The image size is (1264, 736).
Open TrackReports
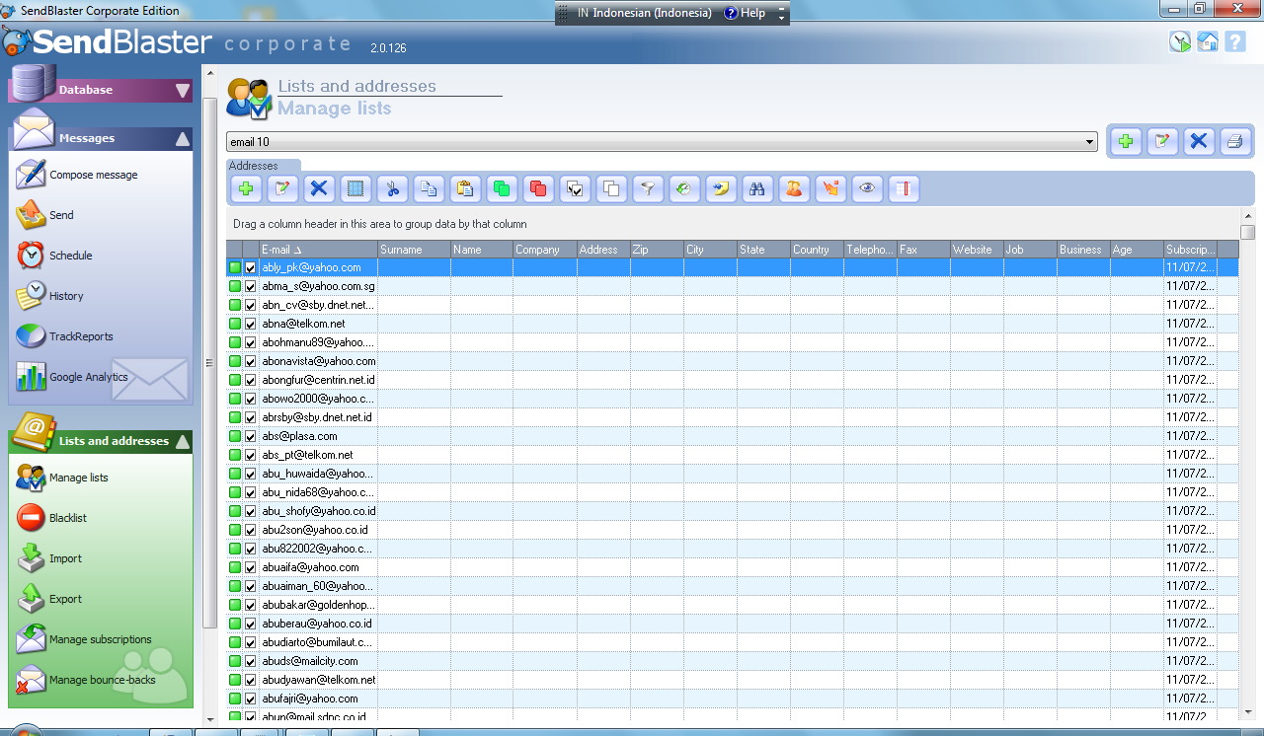tap(65, 336)
